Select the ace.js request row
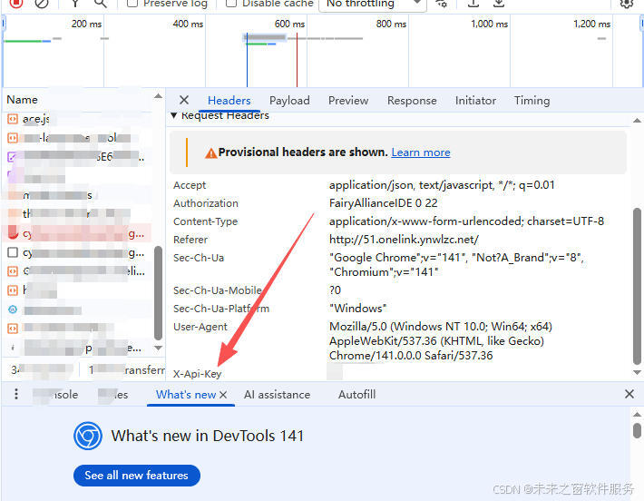The width and height of the screenshot is (644, 501). tap(78, 119)
